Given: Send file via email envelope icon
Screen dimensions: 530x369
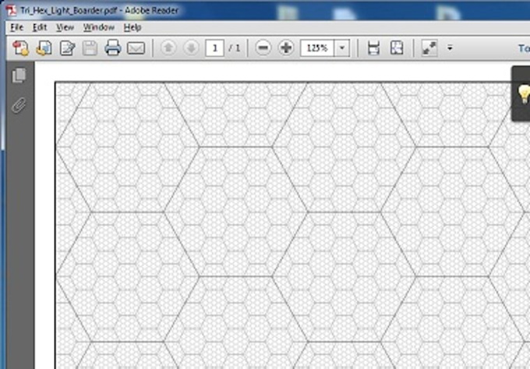Looking at the screenshot, I should 136,48.
